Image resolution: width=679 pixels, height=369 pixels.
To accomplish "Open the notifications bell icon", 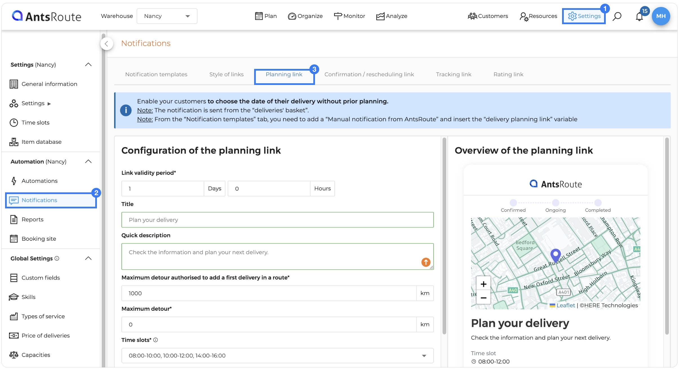I will coord(639,17).
